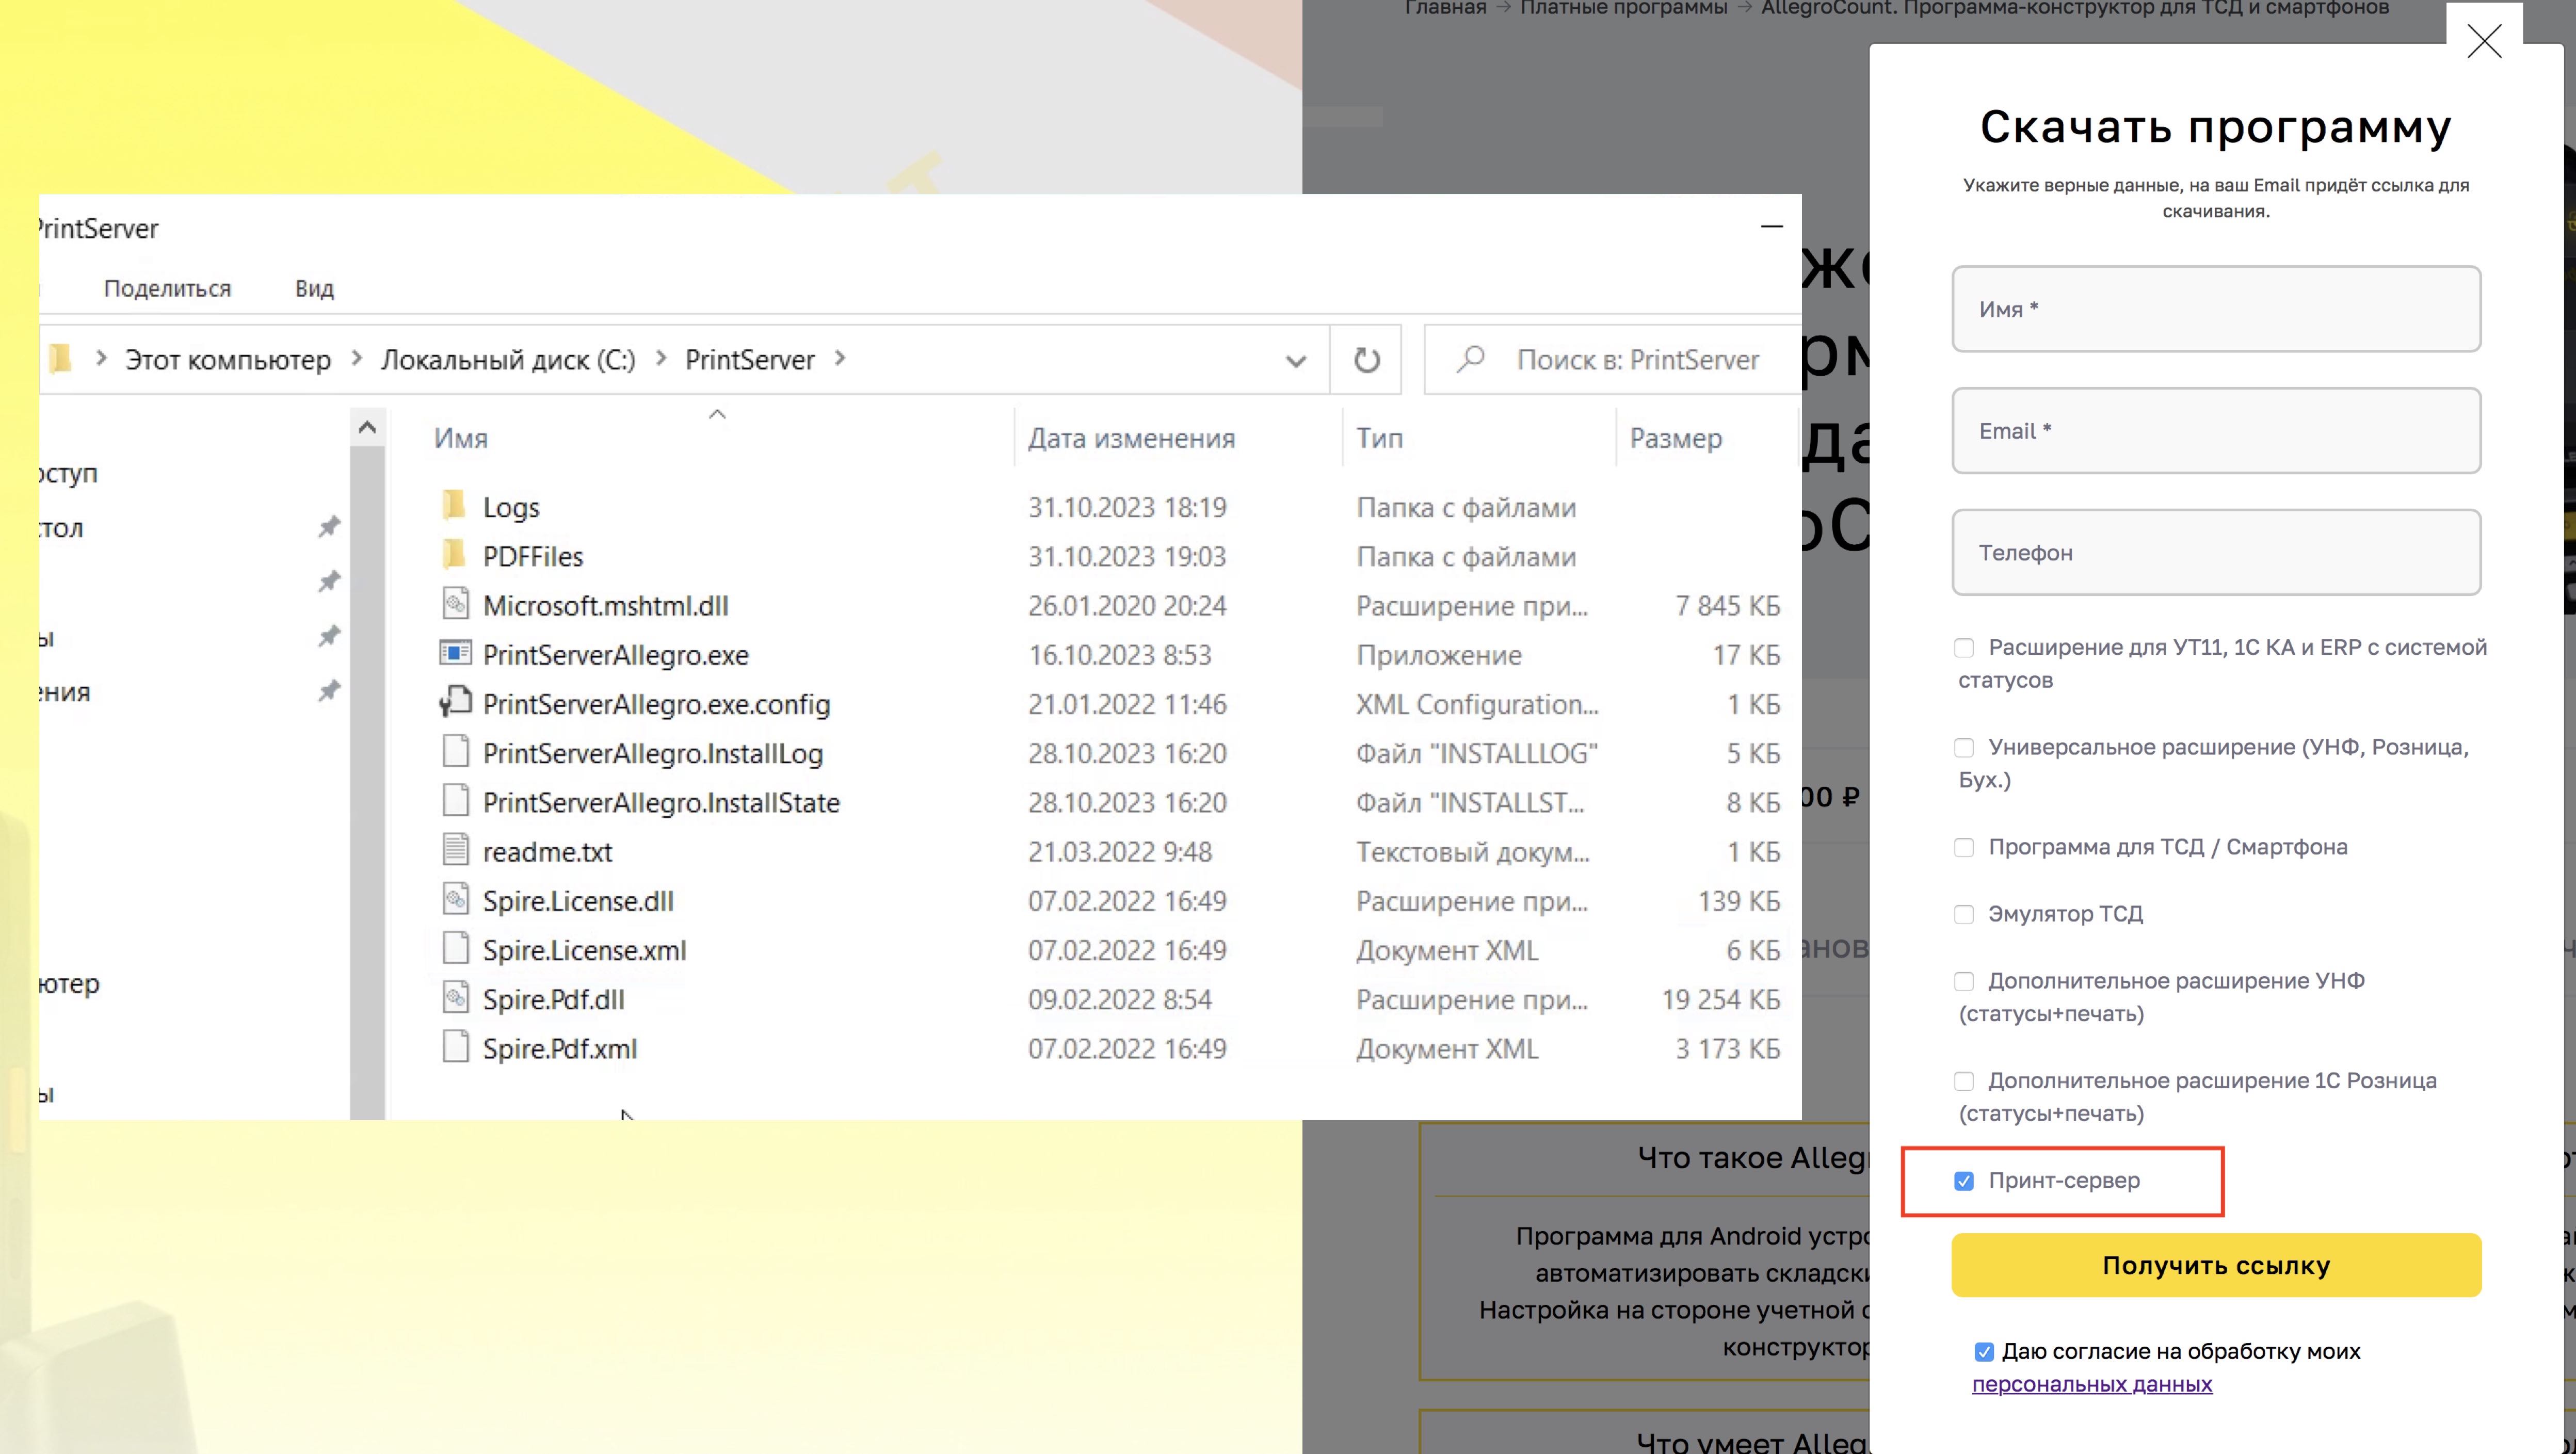Click the search magnifier icon in Explorer
Viewport: 2576px width, 1454px height.
tap(1470, 359)
